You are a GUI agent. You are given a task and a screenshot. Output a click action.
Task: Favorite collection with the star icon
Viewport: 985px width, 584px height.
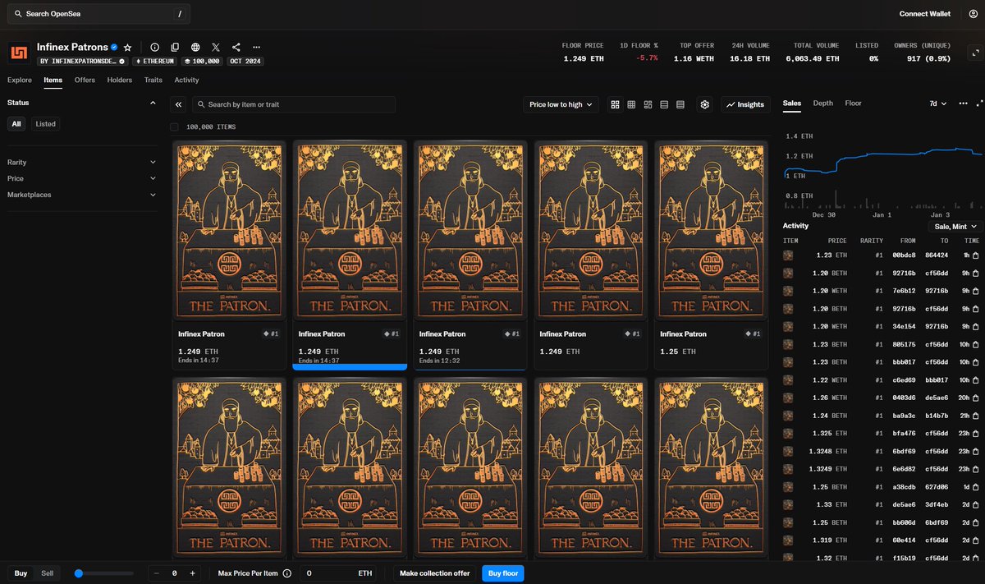[x=127, y=48]
